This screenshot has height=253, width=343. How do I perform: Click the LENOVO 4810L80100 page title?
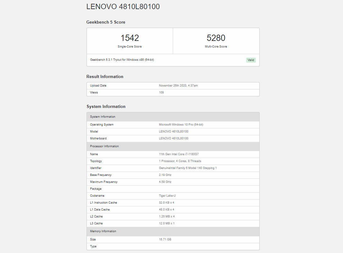coord(123,7)
